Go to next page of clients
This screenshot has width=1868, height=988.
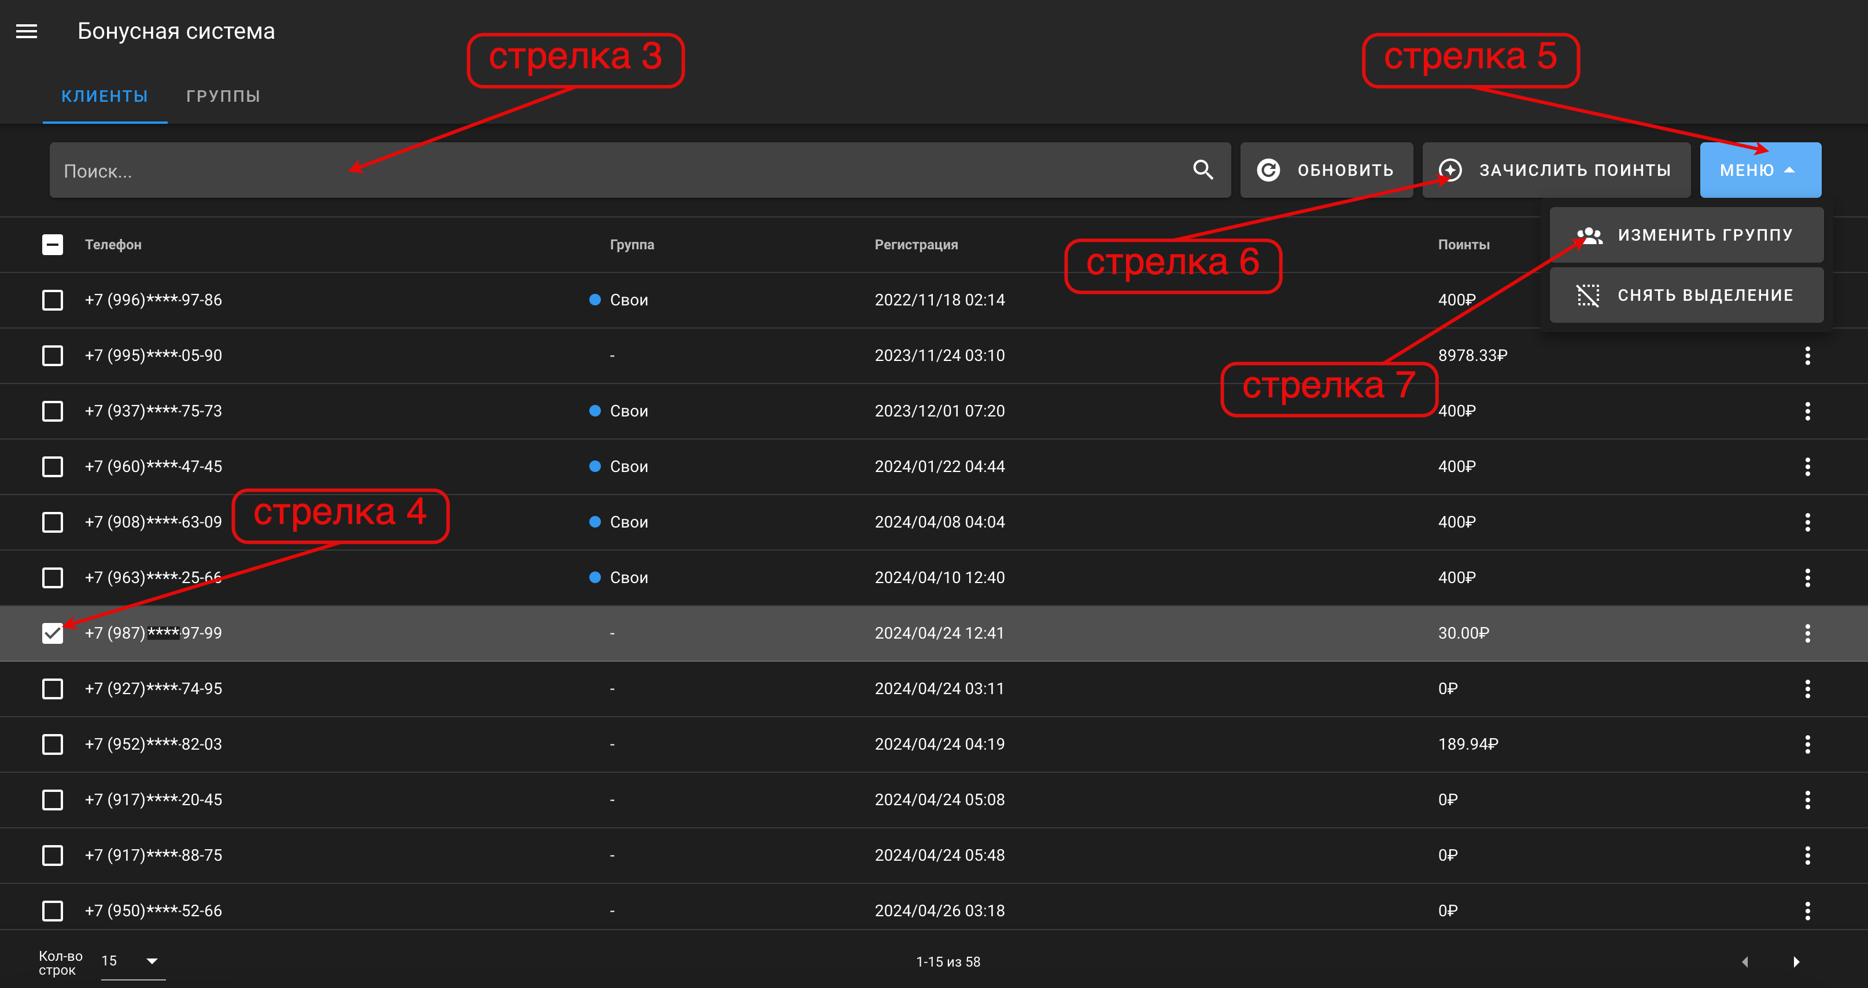point(1796,962)
